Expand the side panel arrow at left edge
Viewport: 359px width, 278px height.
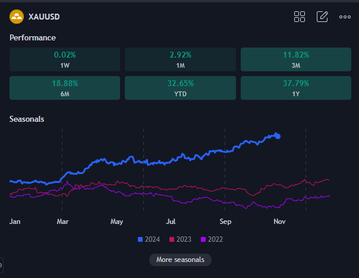point(1,266)
